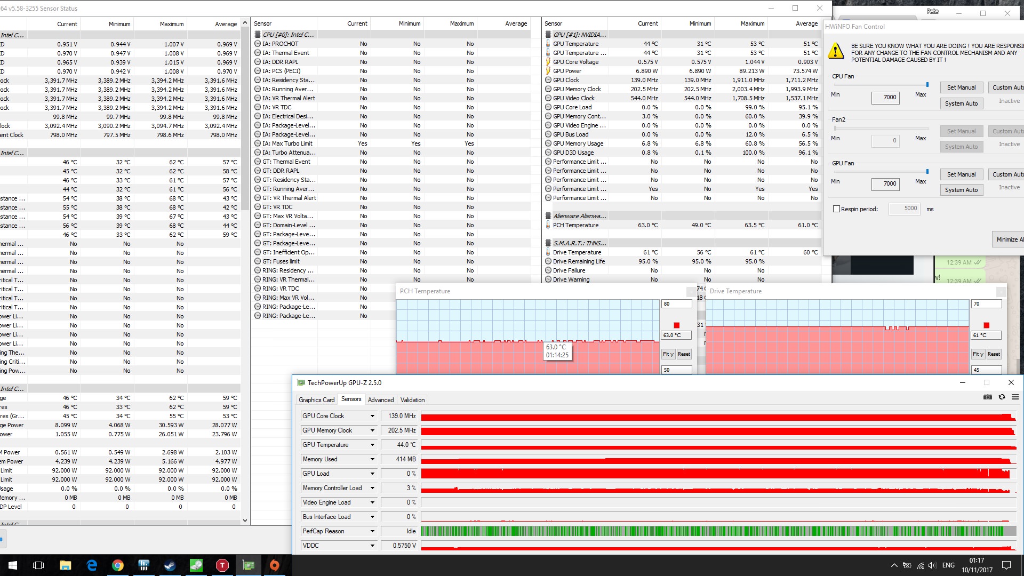Open Windows Start menu
Screen dimensions: 1024x576
coord(13,565)
